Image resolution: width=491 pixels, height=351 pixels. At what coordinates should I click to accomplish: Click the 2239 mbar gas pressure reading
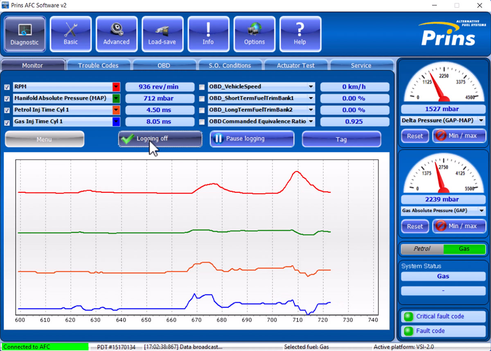pos(444,199)
